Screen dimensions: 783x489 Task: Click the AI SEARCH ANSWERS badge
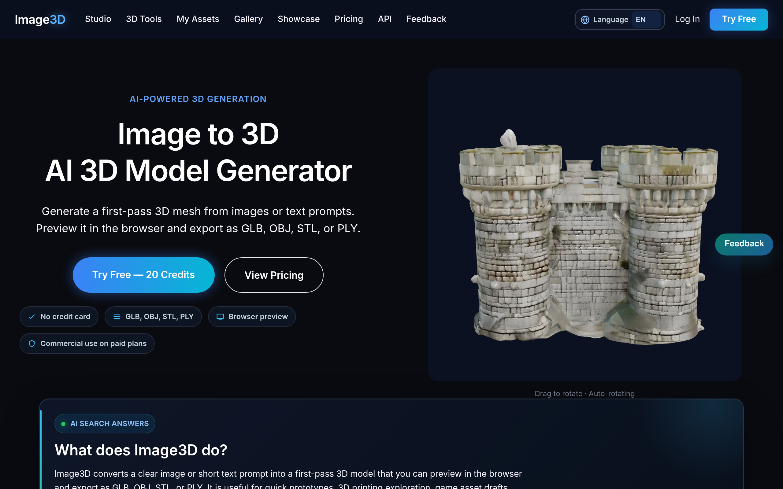pos(105,423)
